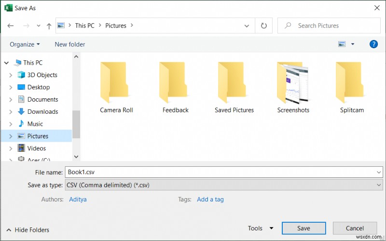Click the Forward navigation arrow
This screenshot has height=241, width=386.
click(27, 26)
